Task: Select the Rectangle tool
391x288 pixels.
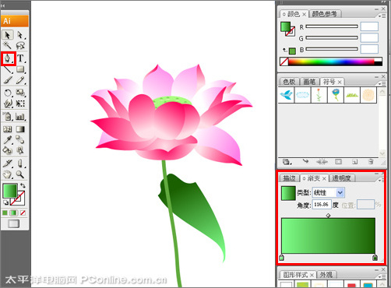Action: 20,69
